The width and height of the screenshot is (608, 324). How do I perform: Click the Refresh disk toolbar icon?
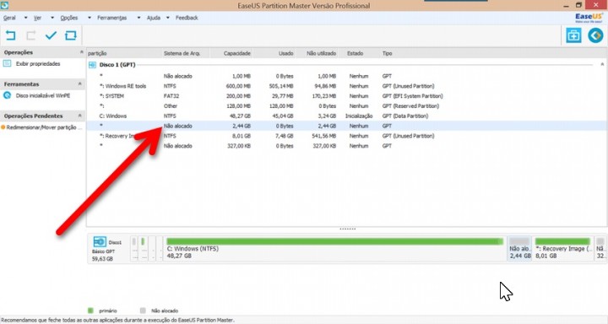71,35
